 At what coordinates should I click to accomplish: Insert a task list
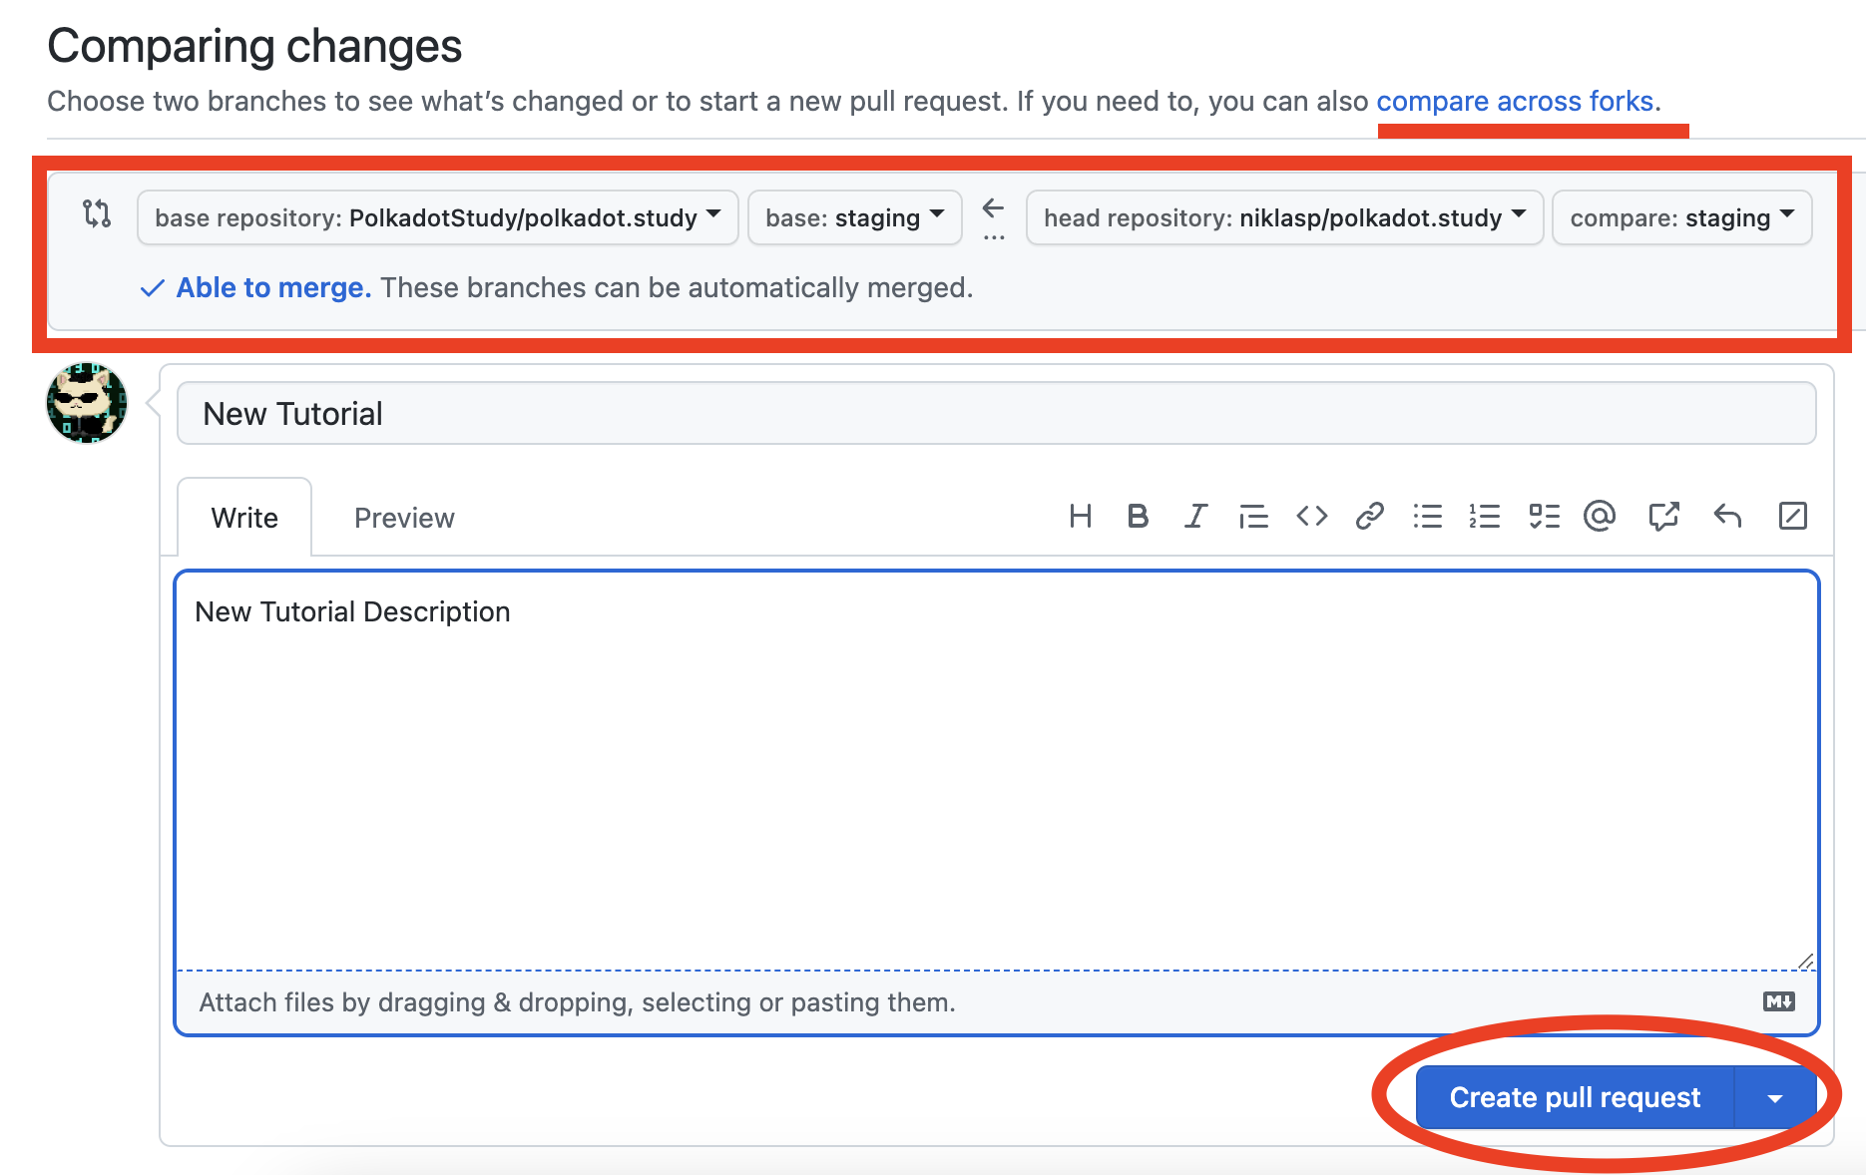(x=1543, y=517)
